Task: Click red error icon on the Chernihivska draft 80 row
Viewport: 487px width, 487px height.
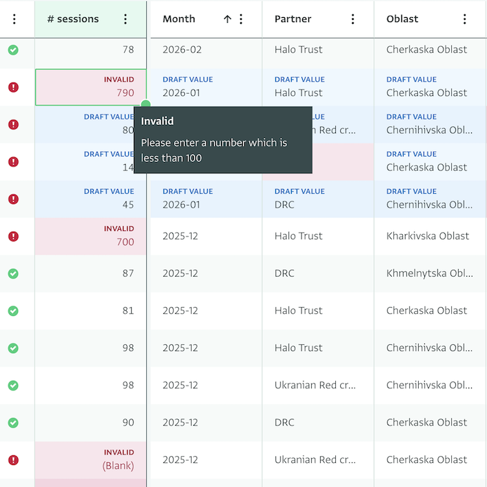Action: [13, 125]
